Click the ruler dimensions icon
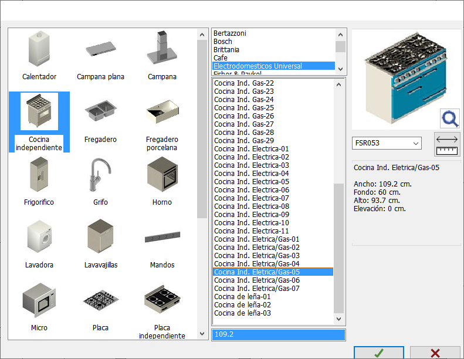464x359 pixels. (447, 144)
